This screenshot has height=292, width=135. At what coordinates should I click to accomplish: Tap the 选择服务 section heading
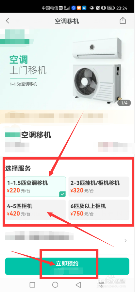18,168
